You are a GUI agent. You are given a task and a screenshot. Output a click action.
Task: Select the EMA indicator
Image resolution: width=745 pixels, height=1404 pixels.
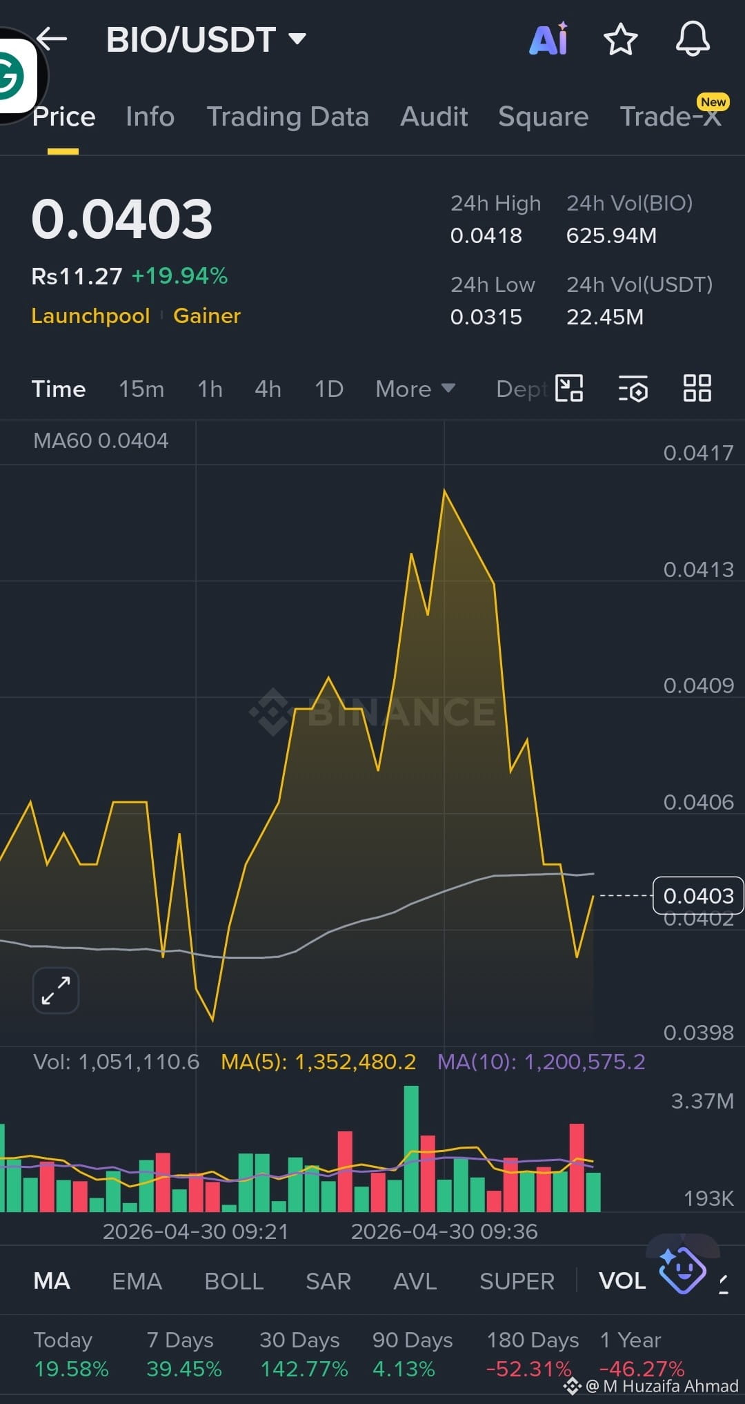click(137, 1281)
